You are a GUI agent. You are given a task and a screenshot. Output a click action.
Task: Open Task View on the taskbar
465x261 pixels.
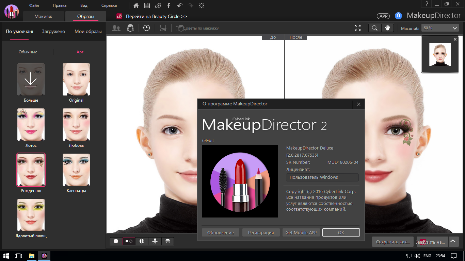click(x=18, y=256)
